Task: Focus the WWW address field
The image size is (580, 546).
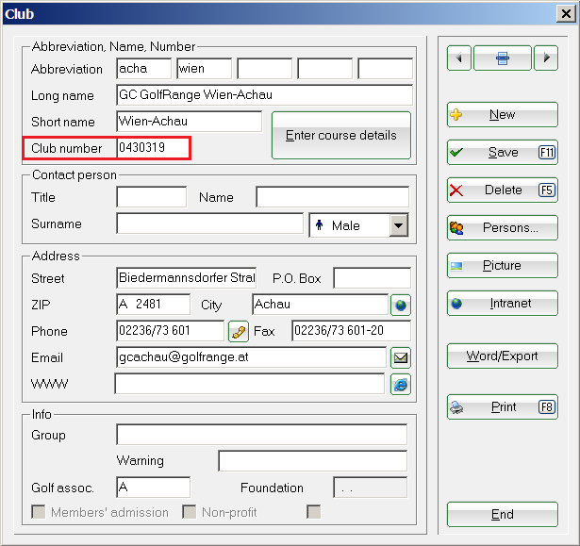Action: (x=250, y=384)
